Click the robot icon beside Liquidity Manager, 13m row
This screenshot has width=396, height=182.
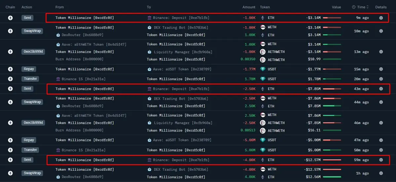coord(150,52)
